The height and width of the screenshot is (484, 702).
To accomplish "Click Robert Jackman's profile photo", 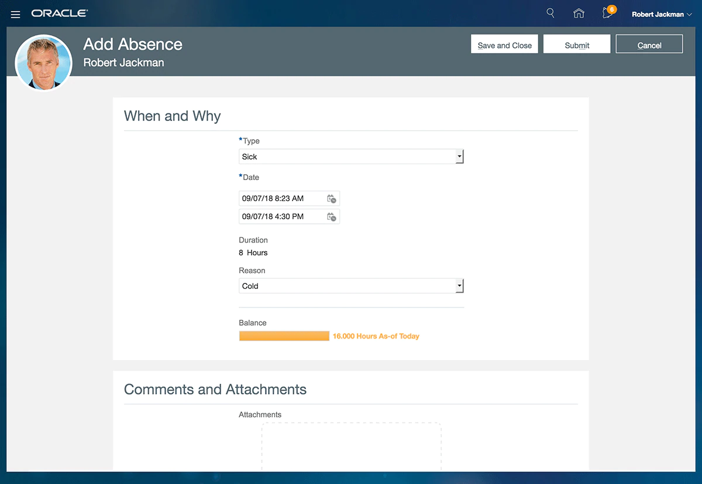I will pyautogui.click(x=43, y=63).
